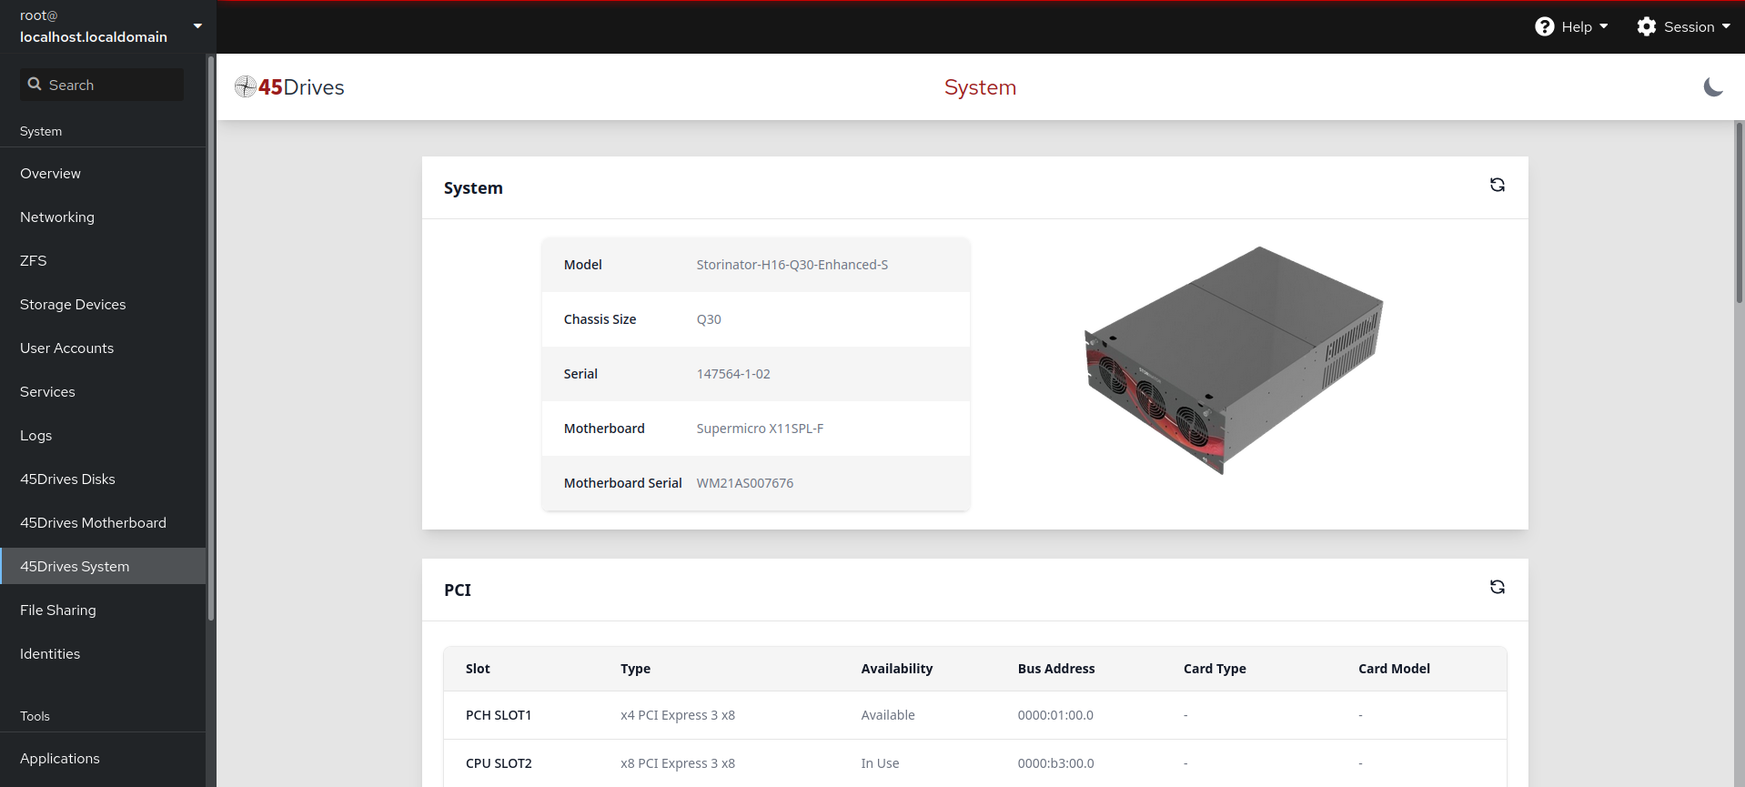Select chassis size value Q30

click(x=709, y=319)
